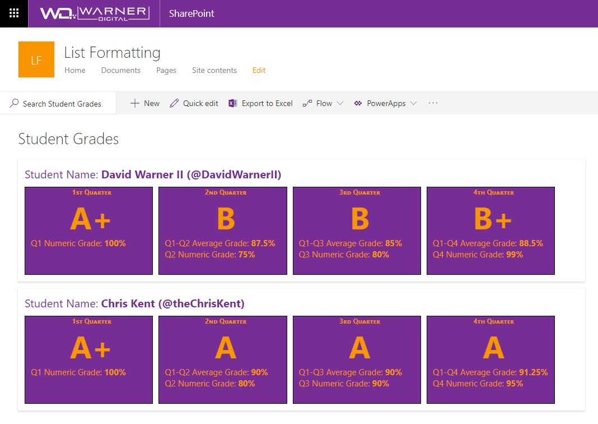The image size is (598, 424).
Task: Click Q2 Numeric Grade 75% text
Action: [x=210, y=255]
